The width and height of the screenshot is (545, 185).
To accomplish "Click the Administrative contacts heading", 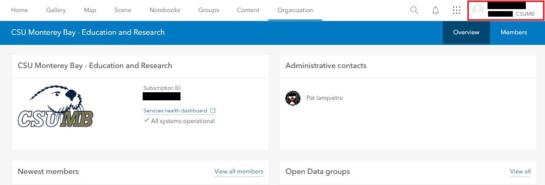I will pyautogui.click(x=326, y=66).
